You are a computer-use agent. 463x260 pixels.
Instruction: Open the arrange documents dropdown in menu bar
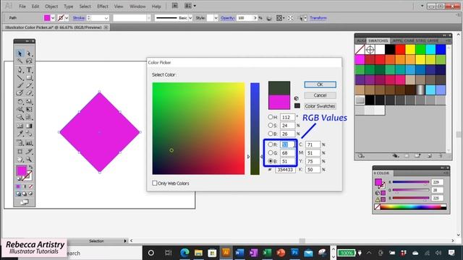click(x=195, y=6)
